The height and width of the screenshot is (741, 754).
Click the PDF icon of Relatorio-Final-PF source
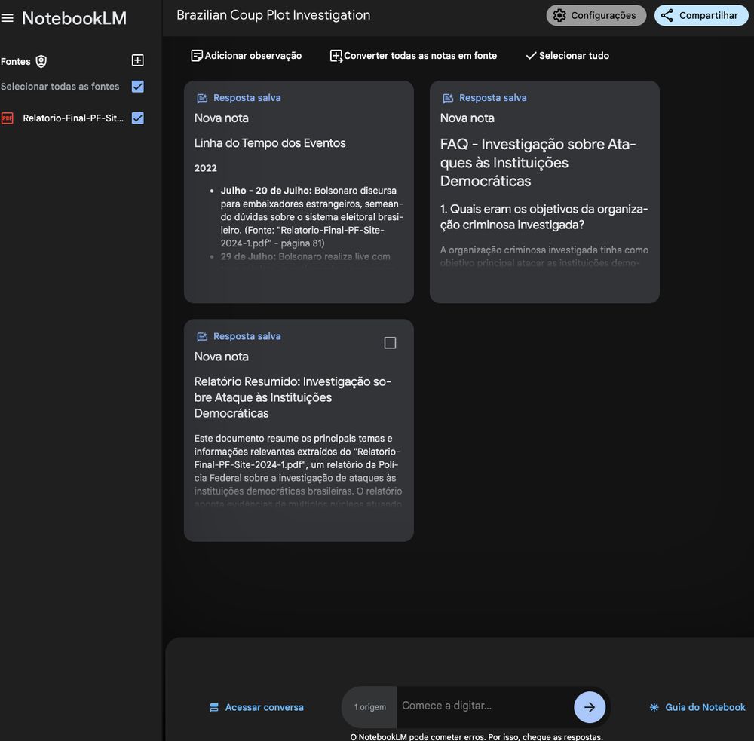pos(8,118)
